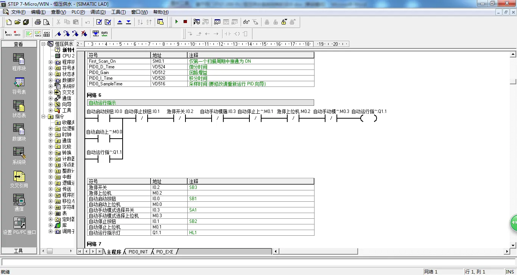Image resolution: width=517 pixels, height=275 pixels.
Task: Open 交叉引用 in the navigation bar
Action: [19, 179]
